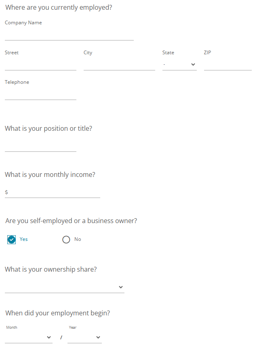Select the No radio button
This screenshot has width=257, height=351.
coord(66,240)
